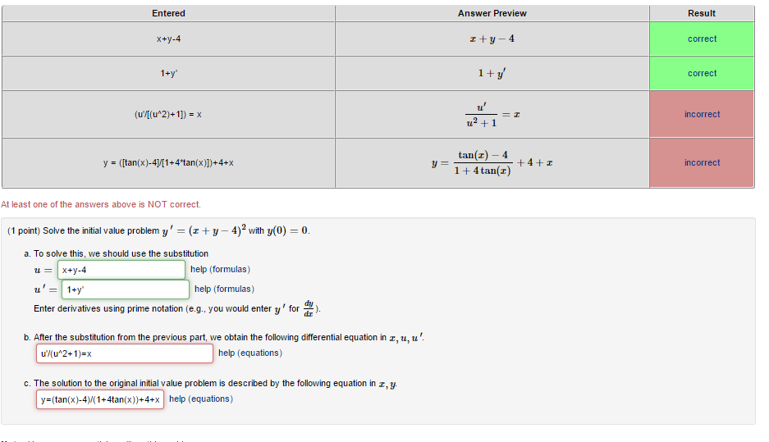Click the answer preview of the tan(x) solution
Image resolution: width=769 pixels, height=442 pixels.
[x=492, y=162]
